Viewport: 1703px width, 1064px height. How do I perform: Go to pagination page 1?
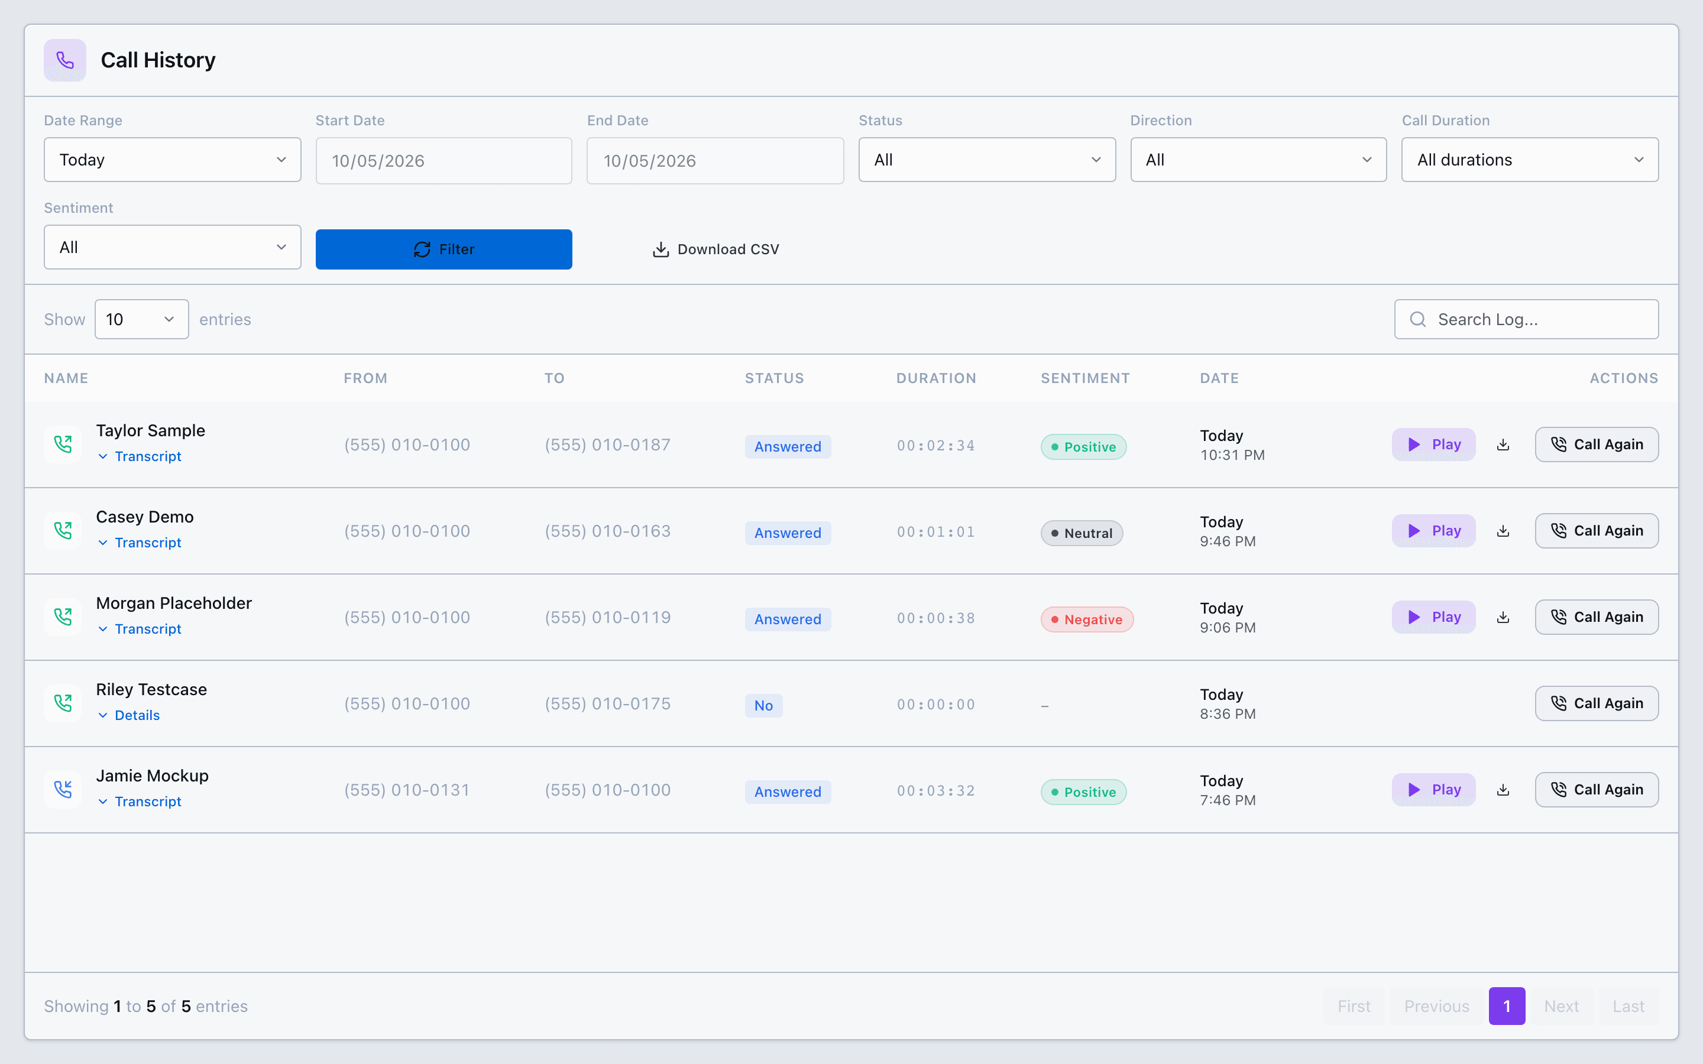pos(1507,1006)
